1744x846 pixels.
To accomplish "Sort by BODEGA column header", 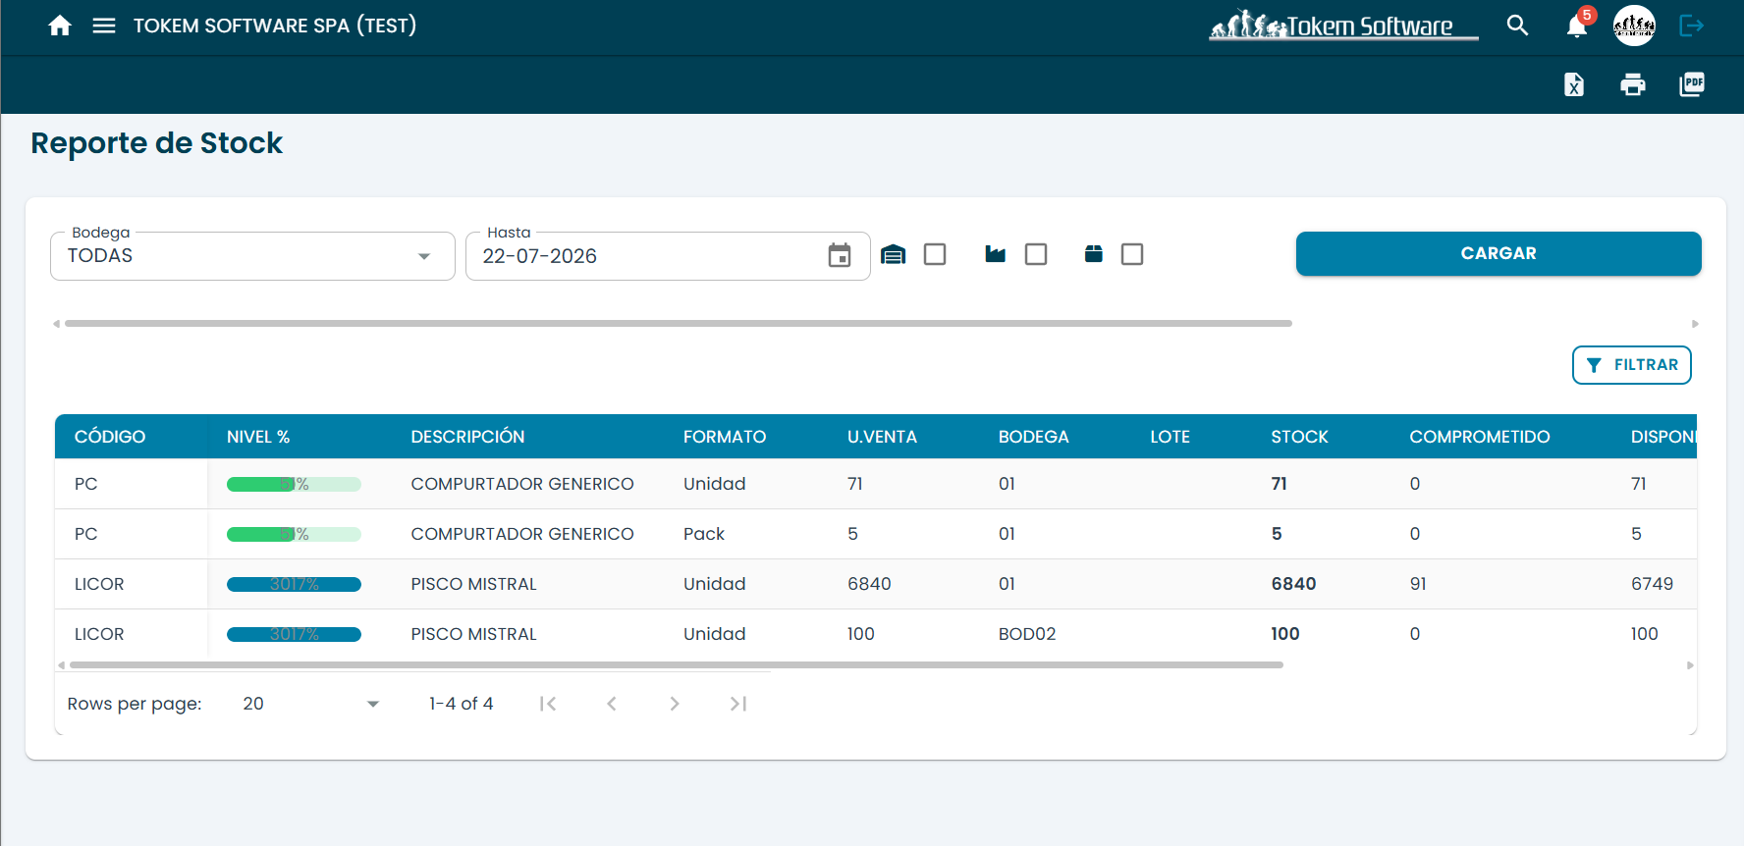I will 1033,437.
